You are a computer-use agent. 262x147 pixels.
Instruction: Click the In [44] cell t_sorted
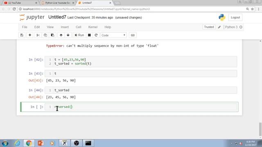click(141, 90)
